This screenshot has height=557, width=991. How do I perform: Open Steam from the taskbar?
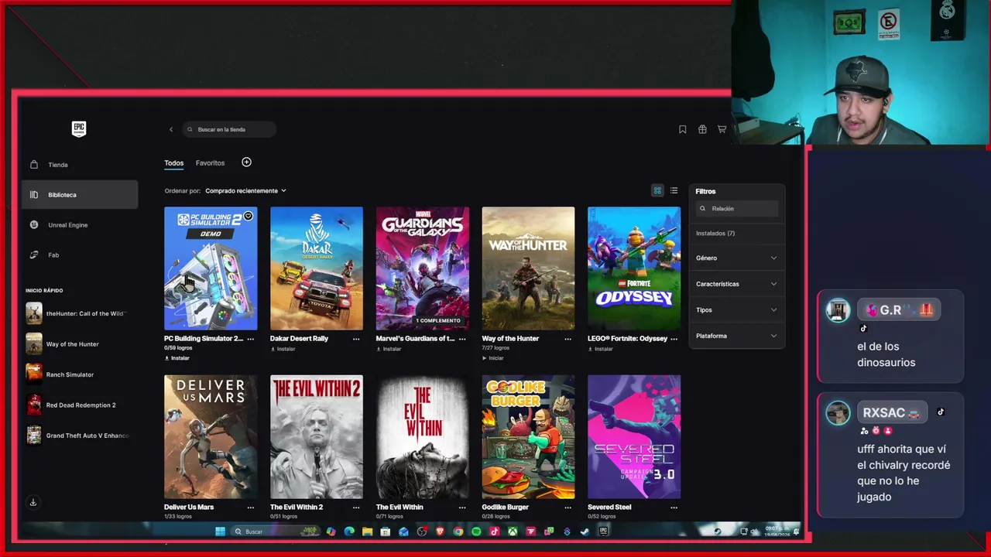585,531
